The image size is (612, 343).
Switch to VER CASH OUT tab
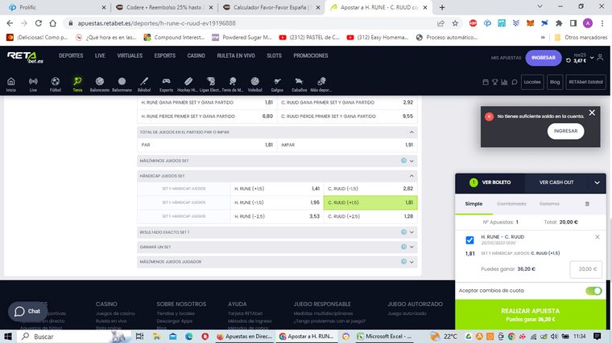[556, 182]
